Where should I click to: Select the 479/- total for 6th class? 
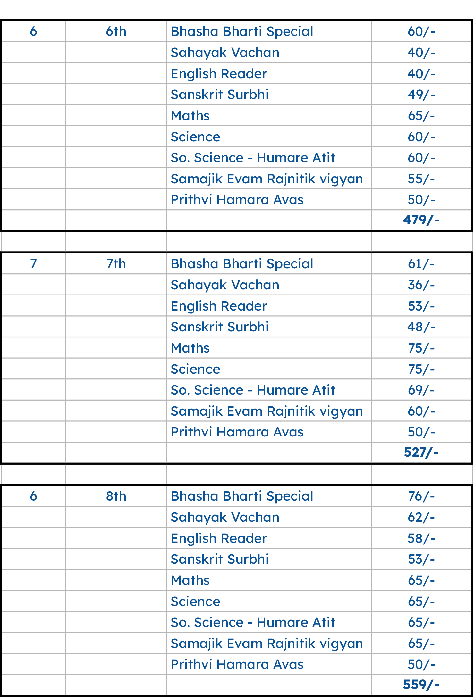[x=421, y=220]
